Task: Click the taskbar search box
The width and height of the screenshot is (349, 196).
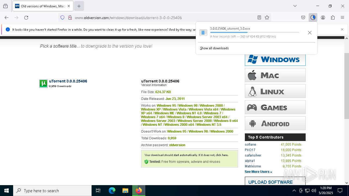Action: click(52, 191)
